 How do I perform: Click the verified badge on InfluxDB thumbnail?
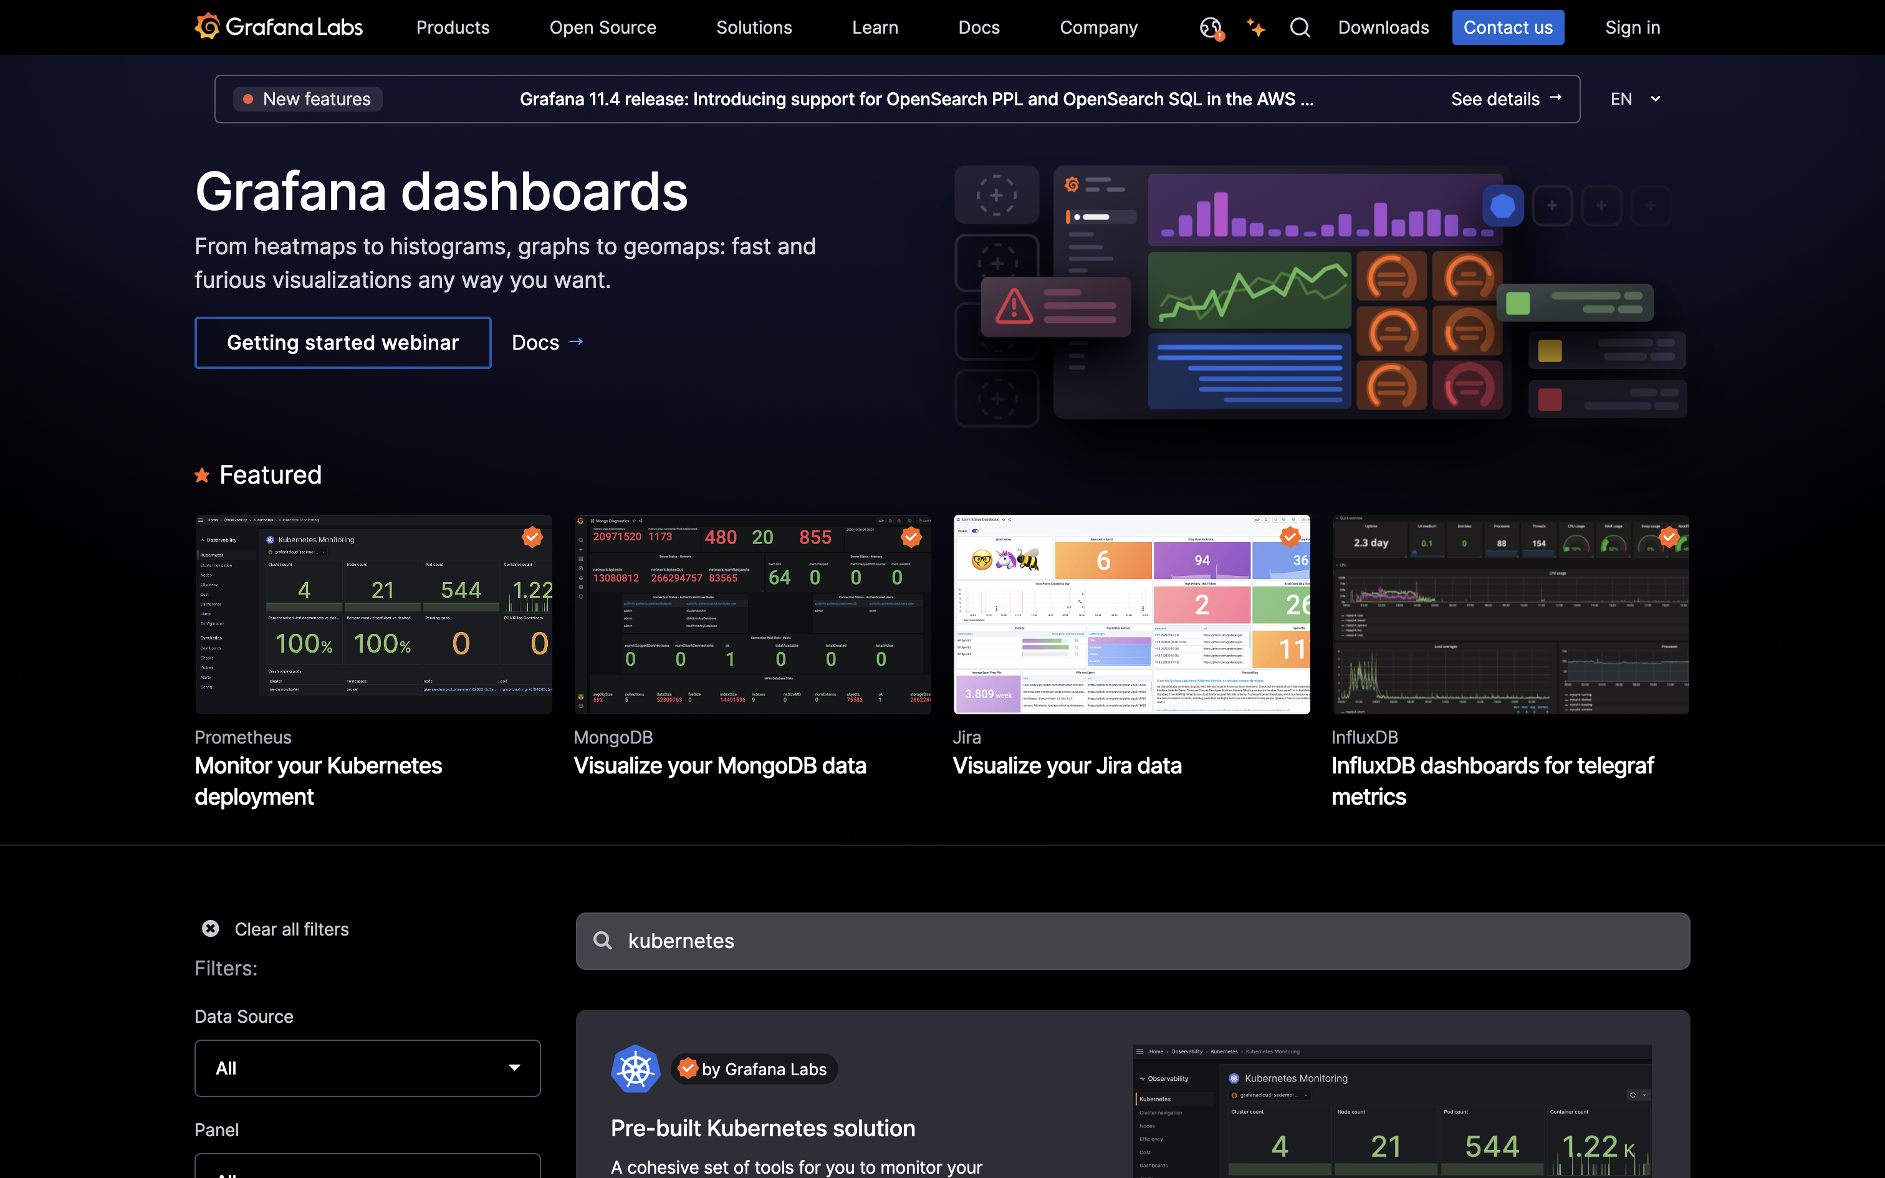[1669, 536]
